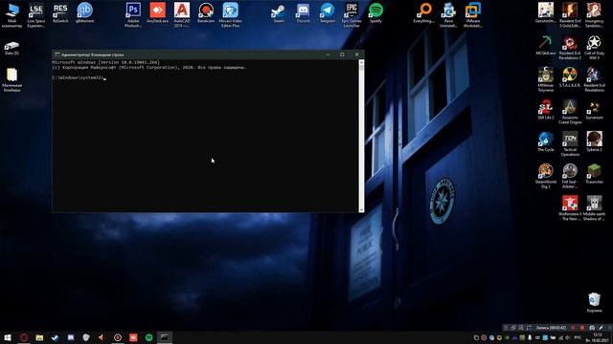This screenshot has height=344, width=613.
Task: Select the Assassins Creed Origins icon
Action: [x=570, y=112]
